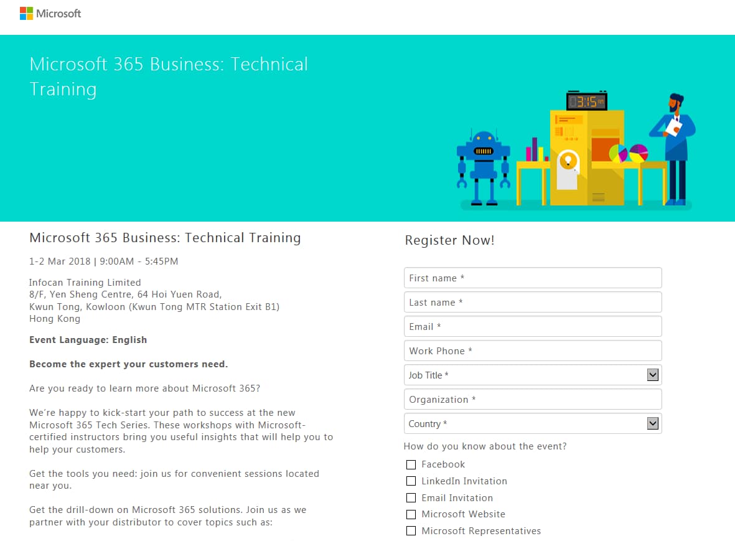Open the Job Title dropdown
The image size is (735, 541).
click(x=533, y=375)
